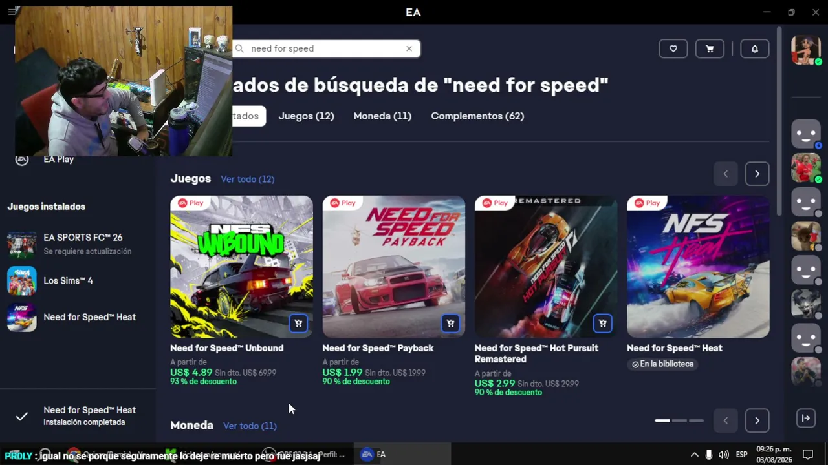This screenshot has height=465, width=828.
Task: Click the US$ 4.89 Unbound price
Action: 191,373
